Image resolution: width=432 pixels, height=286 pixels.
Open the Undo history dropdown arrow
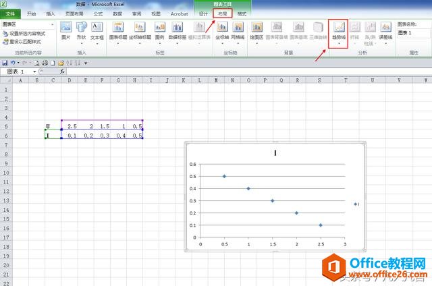(18, 63)
